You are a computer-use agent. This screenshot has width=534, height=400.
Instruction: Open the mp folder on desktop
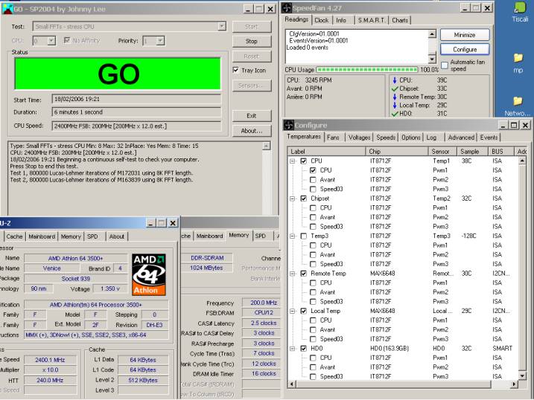point(518,58)
